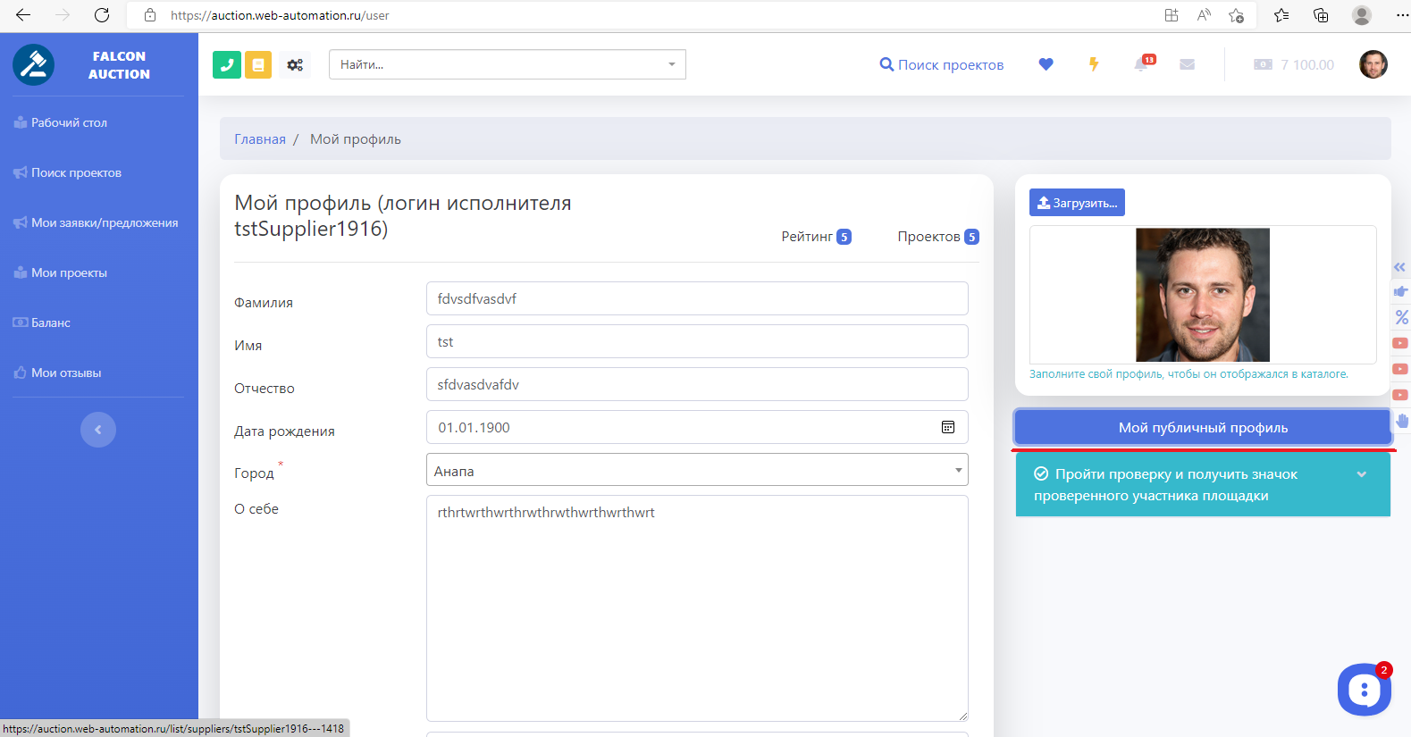Open the Дата рождения calendar picker
Viewport: 1411px width, 737px height.
click(x=948, y=427)
